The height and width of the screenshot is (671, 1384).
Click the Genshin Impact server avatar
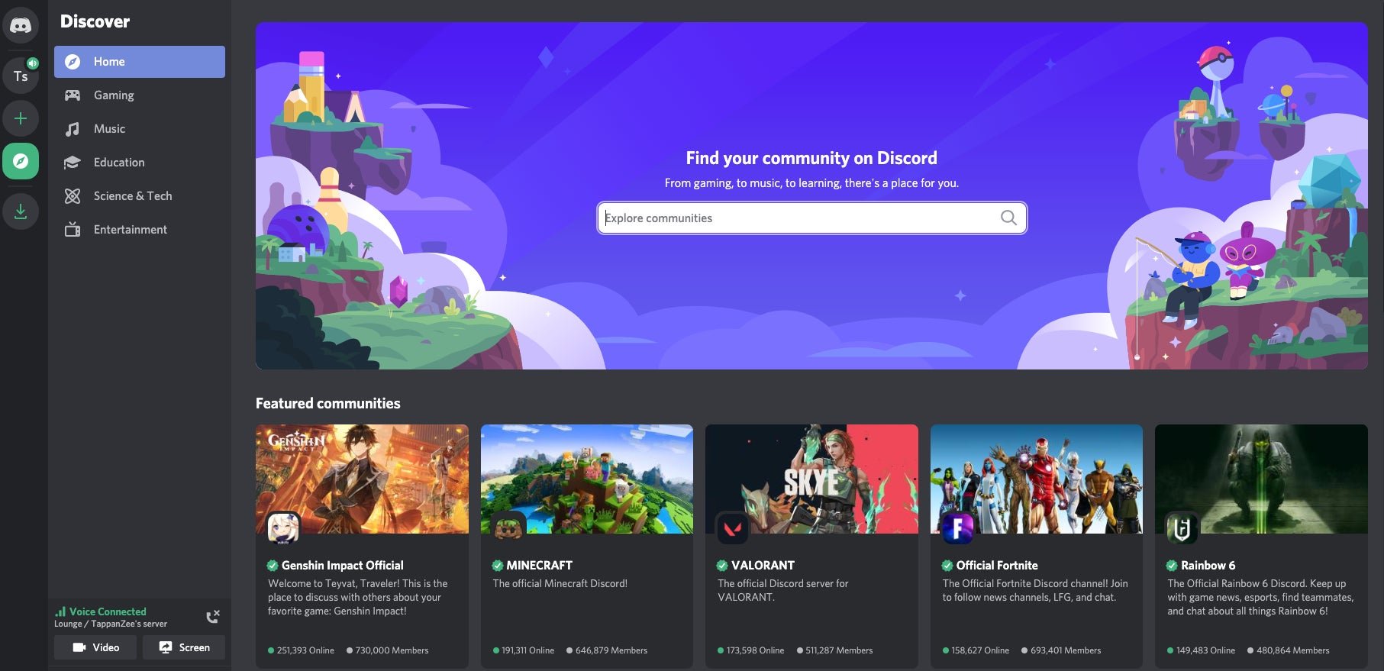point(283,527)
